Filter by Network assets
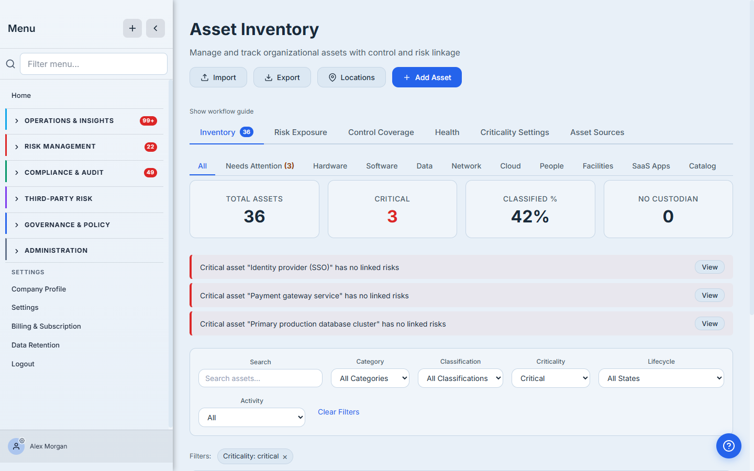Image resolution: width=754 pixels, height=471 pixels. tap(467, 166)
